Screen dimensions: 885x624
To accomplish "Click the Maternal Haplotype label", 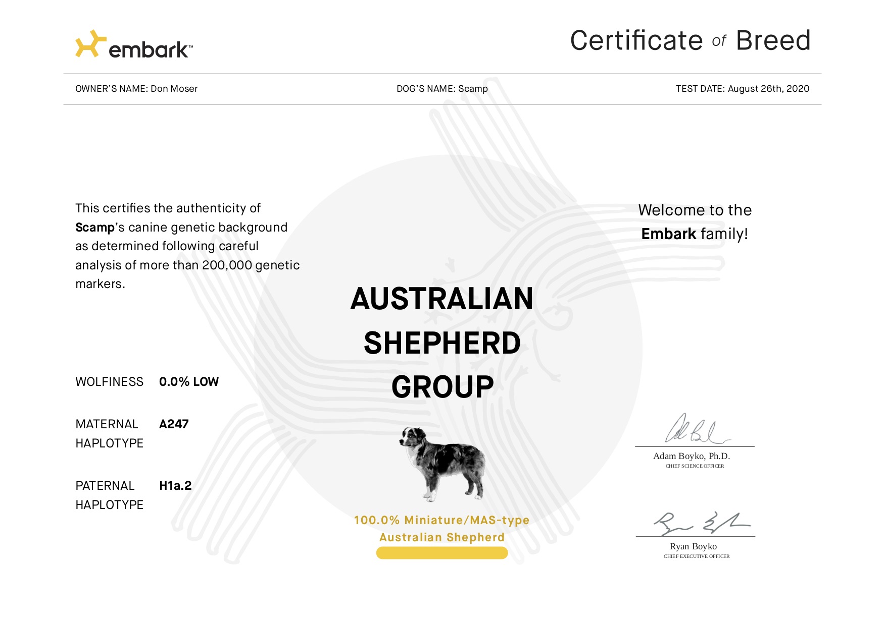I will [109, 433].
